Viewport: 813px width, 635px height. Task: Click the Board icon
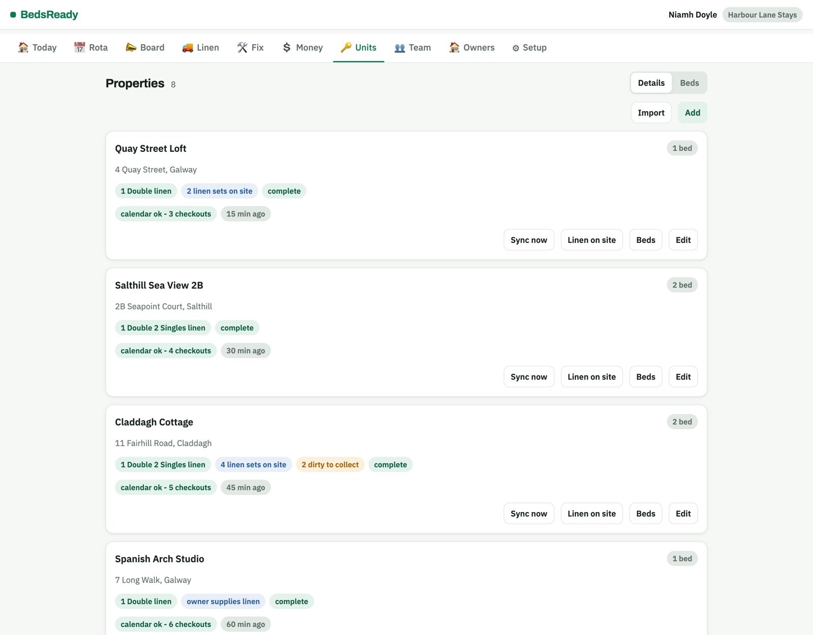click(131, 47)
